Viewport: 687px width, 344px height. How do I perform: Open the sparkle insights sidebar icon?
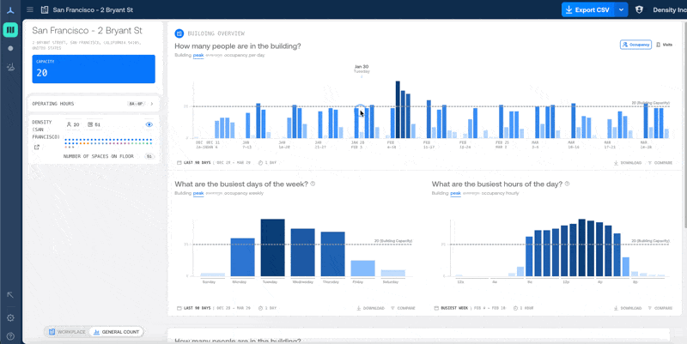pyautogui.click(x=10, y=67)
